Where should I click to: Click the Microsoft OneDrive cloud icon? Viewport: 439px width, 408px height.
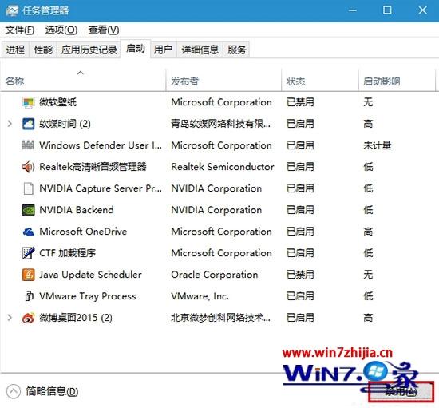pos(28,232)
